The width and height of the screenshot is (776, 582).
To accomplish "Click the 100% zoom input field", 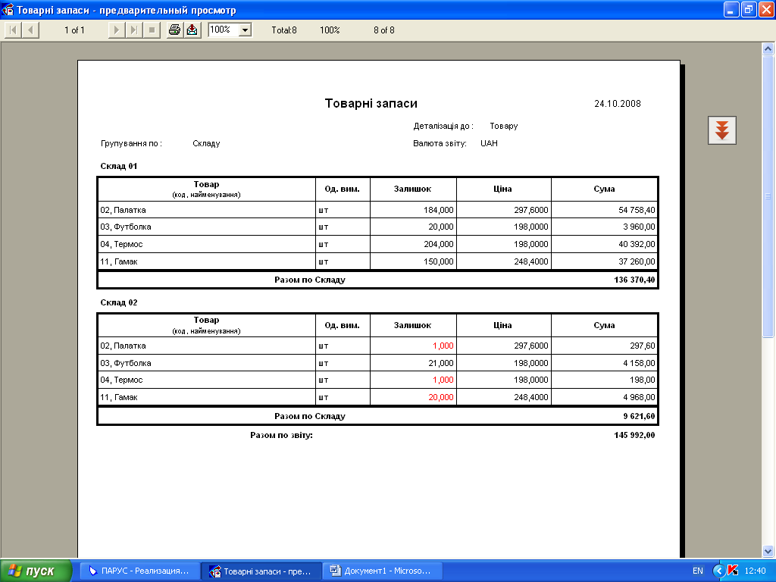I will click(x=224, y=30).
